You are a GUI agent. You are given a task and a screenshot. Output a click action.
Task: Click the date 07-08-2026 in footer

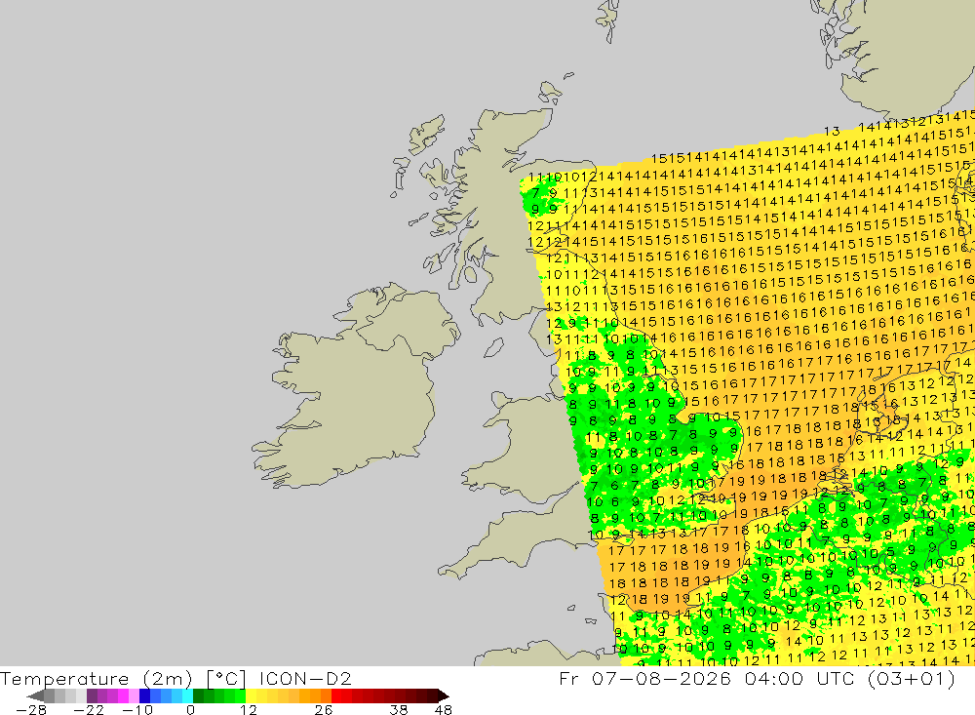(x=662, y=678)
